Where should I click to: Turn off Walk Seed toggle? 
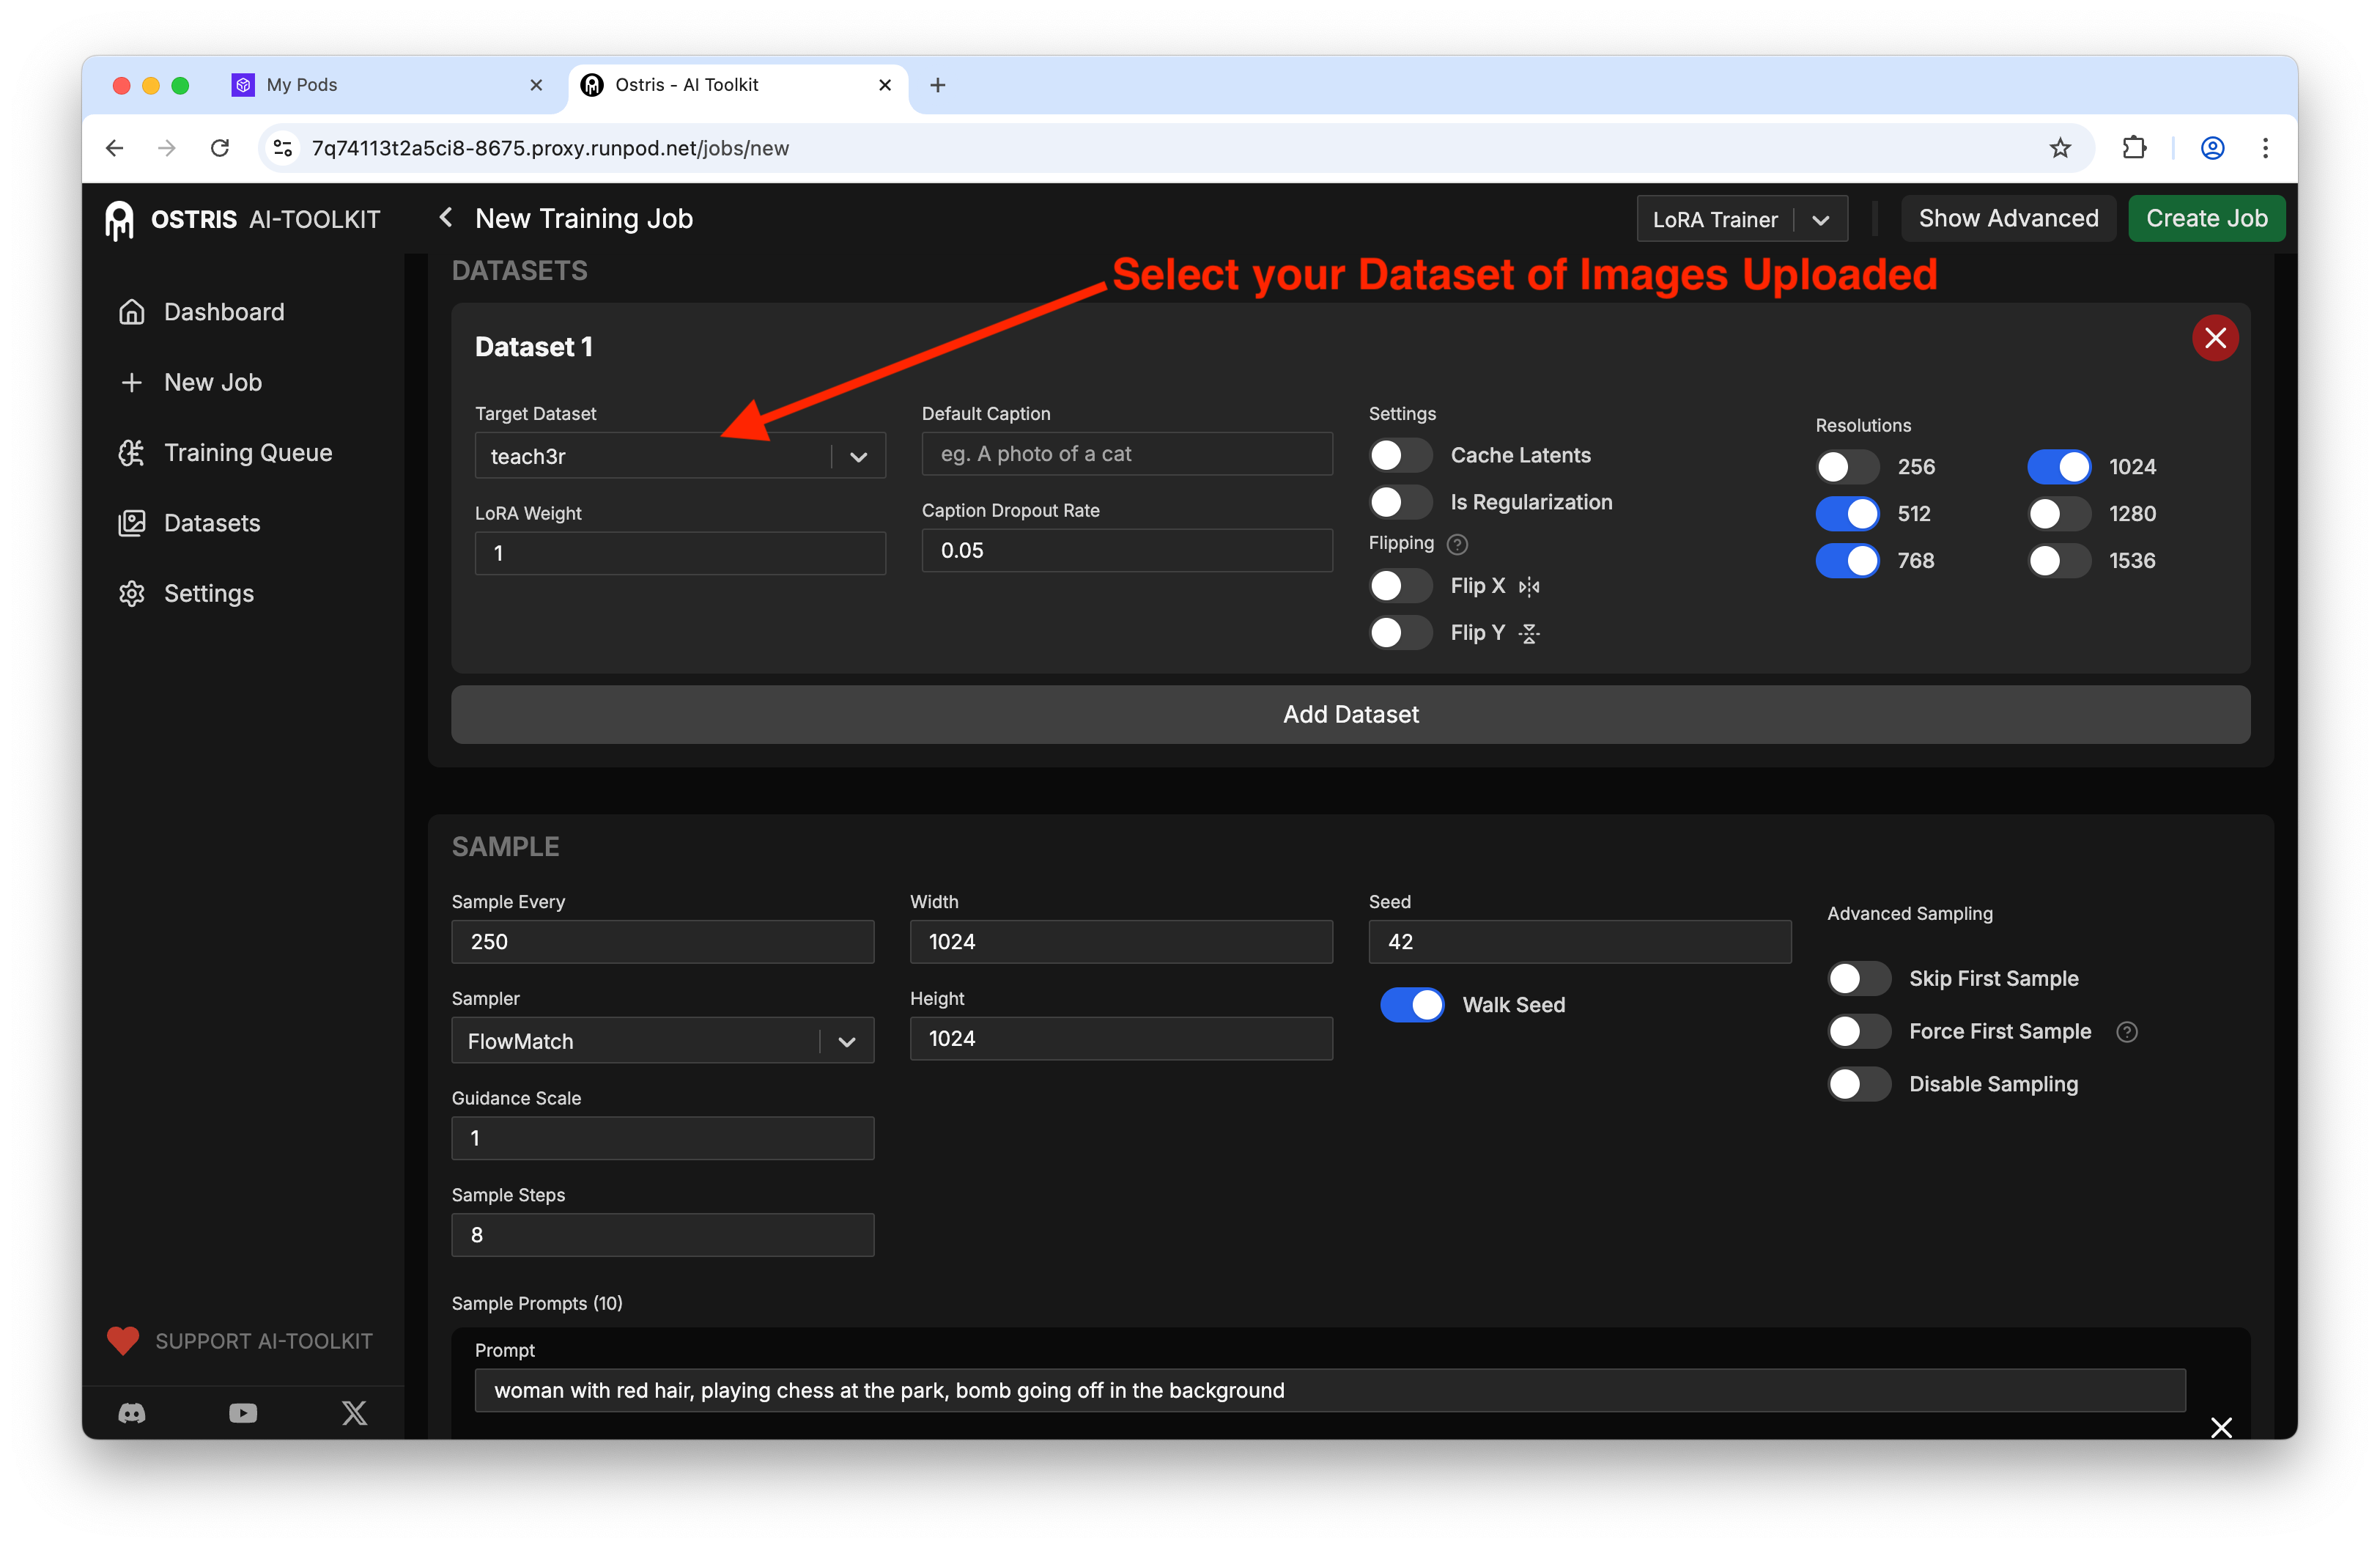pyautogui.click(x=1412, y=1005)
